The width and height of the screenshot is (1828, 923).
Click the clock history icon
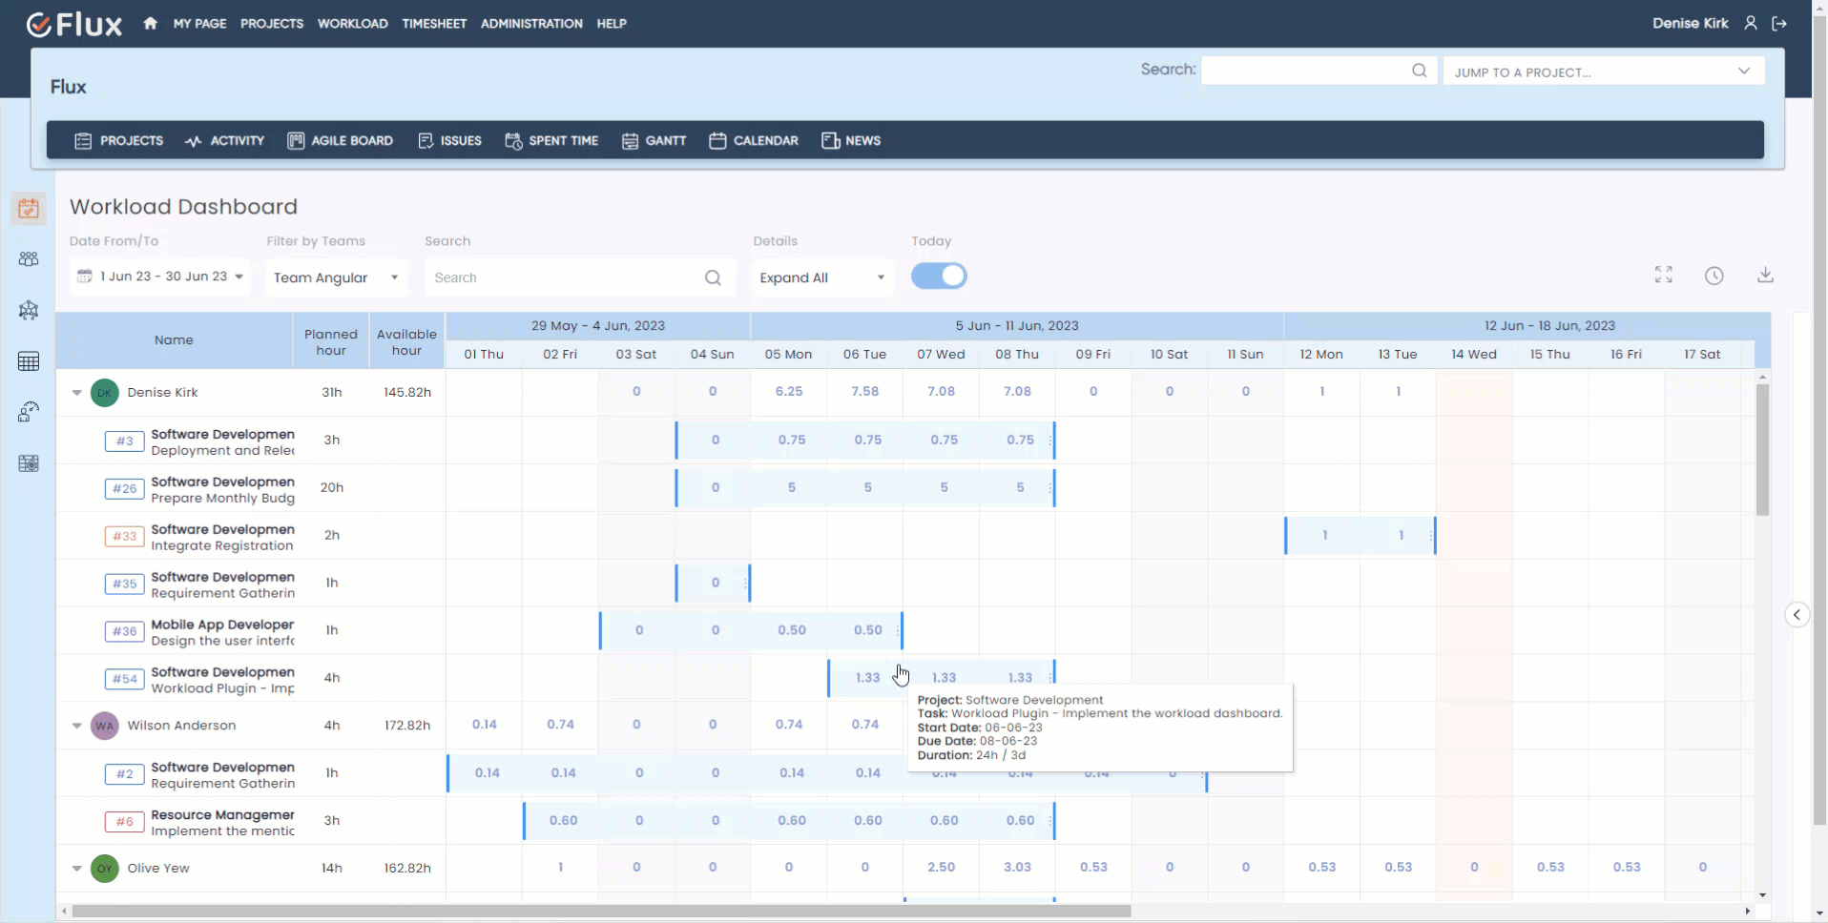click(1714, 276)
